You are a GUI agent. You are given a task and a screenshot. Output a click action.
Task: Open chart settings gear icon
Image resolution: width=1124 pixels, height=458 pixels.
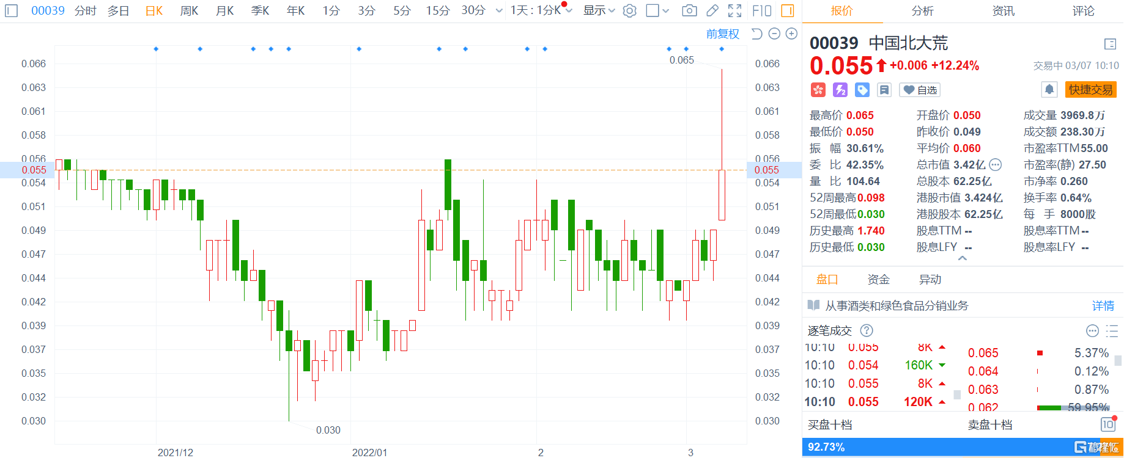point(629,11)
